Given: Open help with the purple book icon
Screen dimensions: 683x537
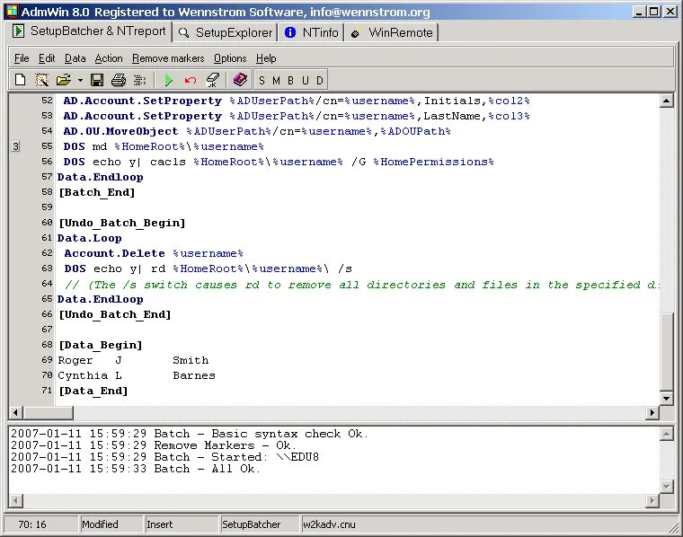Looking at the screenshot, I should [240, 80].
